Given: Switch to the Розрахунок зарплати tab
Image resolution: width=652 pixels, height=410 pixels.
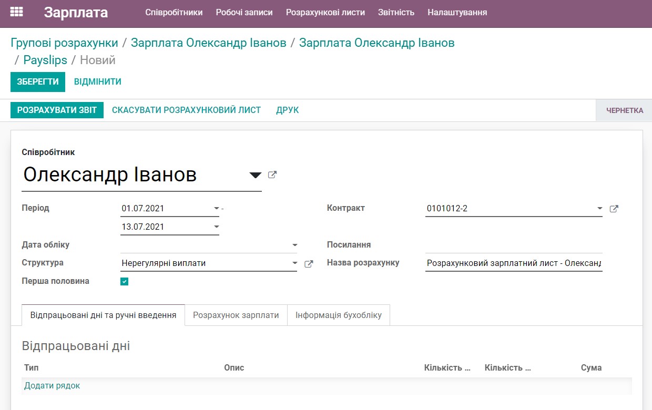Looking at the screenshot, I should point(235,315).
